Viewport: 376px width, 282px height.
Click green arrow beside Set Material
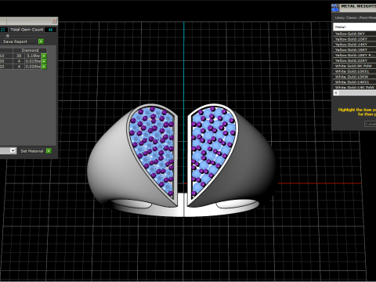(49, 151)
